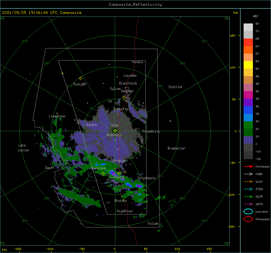Click the orange 111V arrow icon

coord(248,181)
